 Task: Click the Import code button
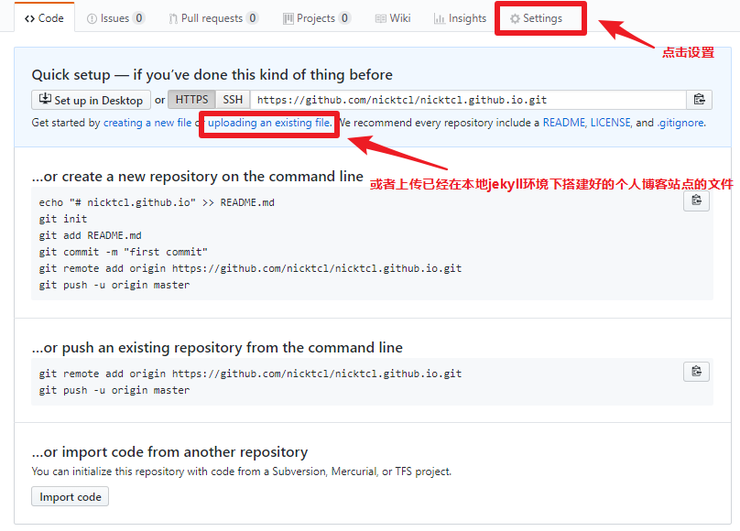(x=71, y=497)
